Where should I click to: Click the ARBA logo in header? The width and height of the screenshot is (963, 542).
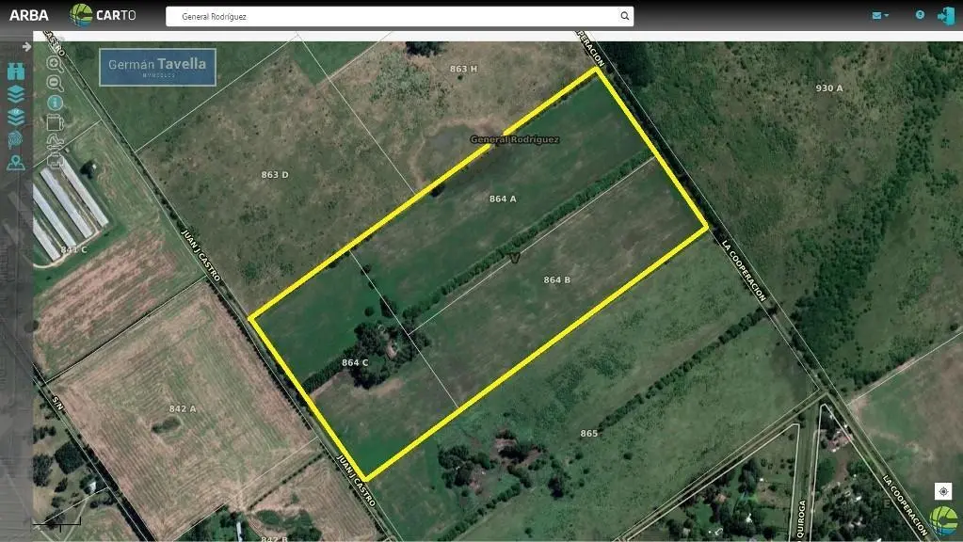[x=29, y=15]
